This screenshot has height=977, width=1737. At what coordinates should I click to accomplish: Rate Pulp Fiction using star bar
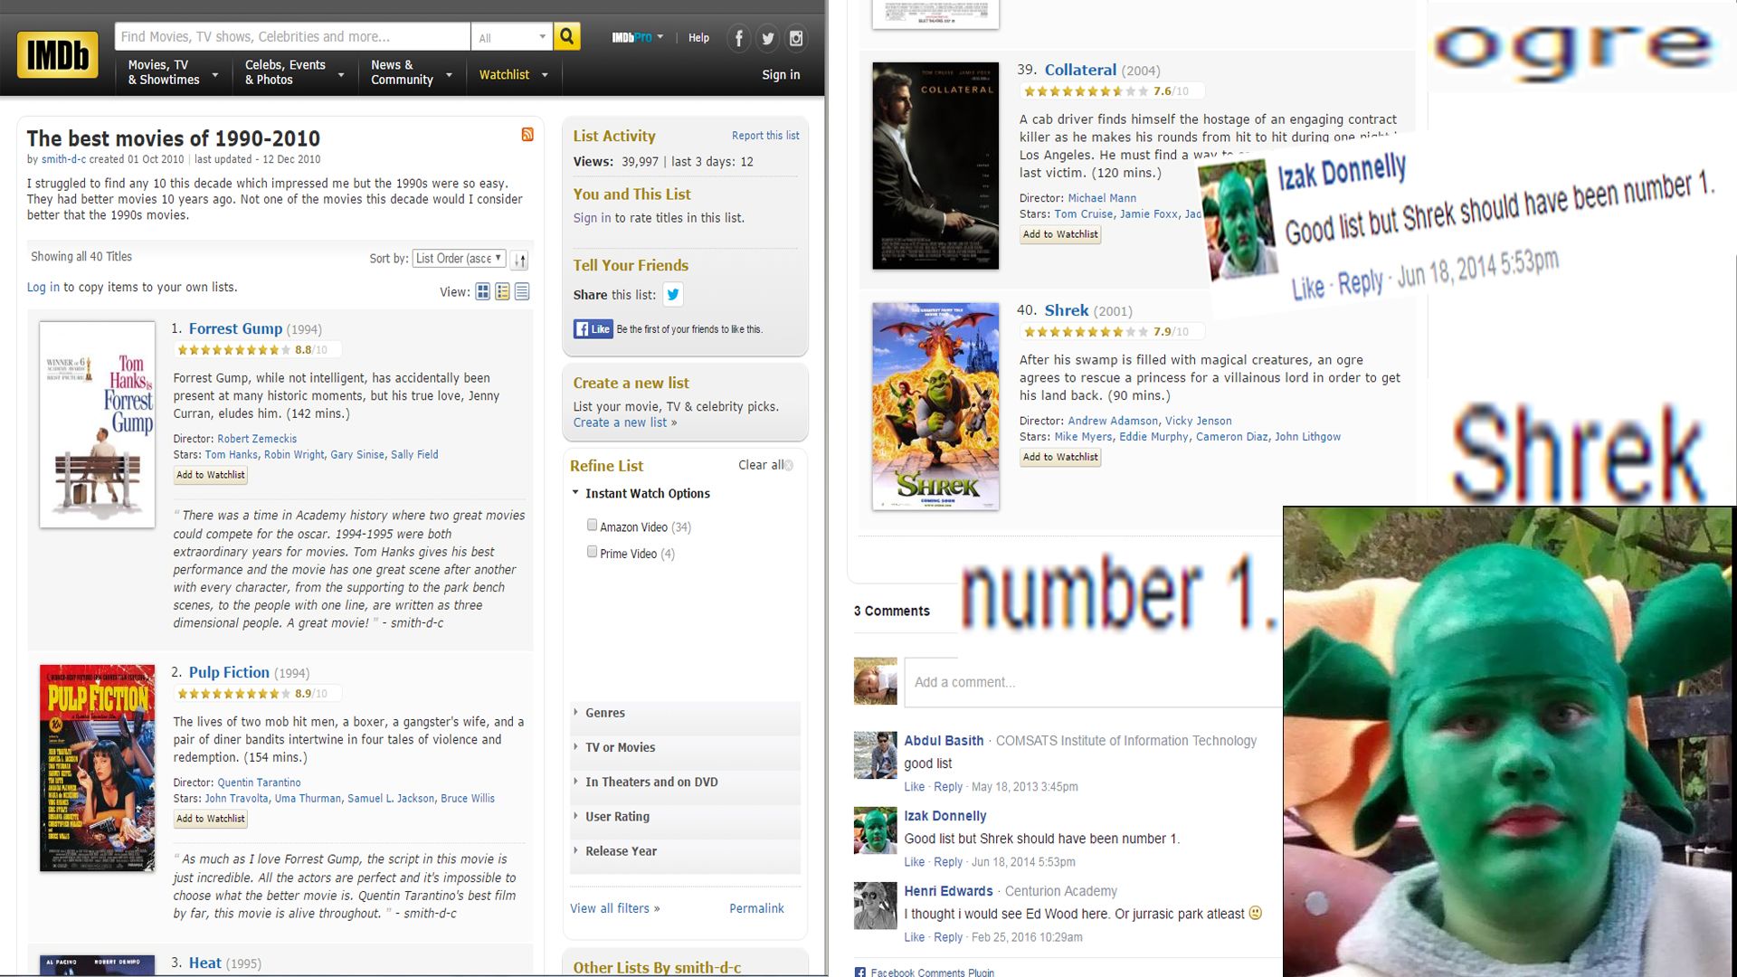pos(233,694)
